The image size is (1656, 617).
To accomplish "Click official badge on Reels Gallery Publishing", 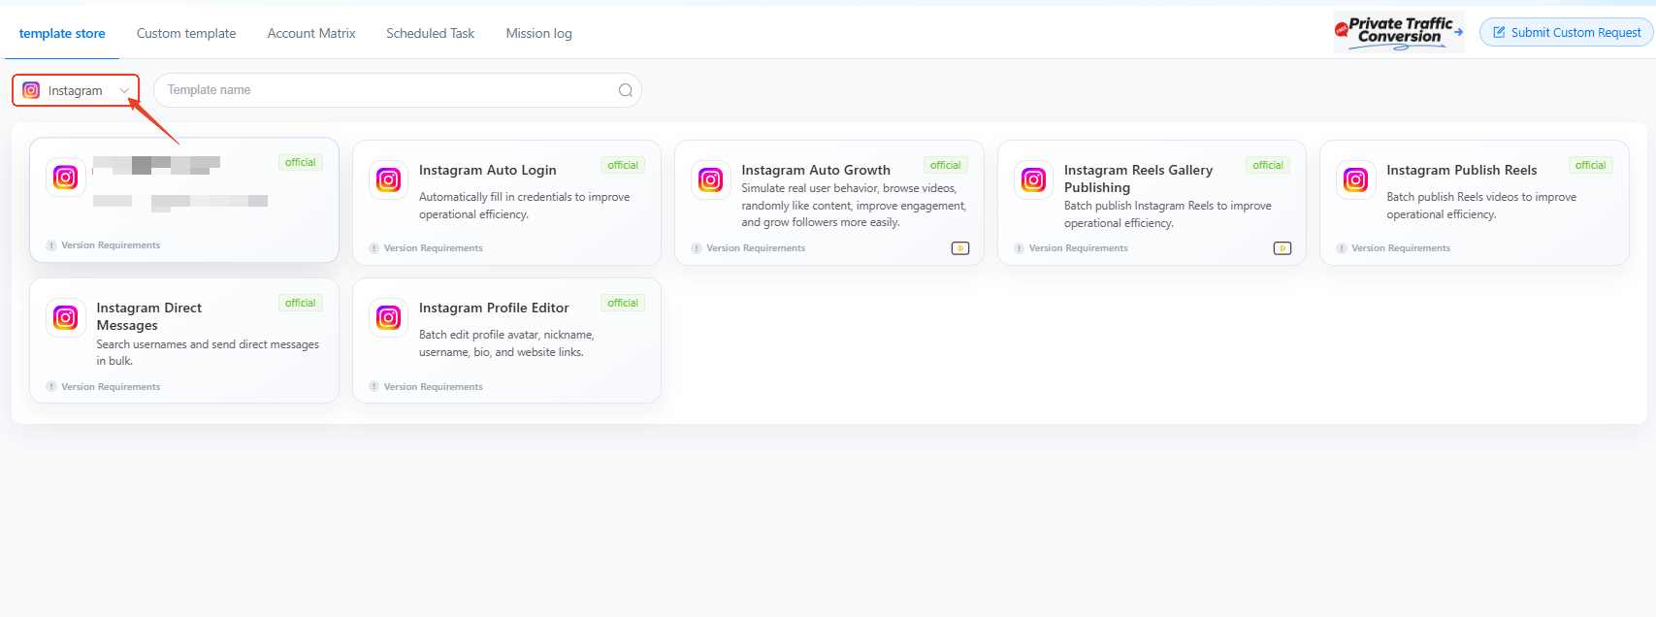I will (1268, 165).
